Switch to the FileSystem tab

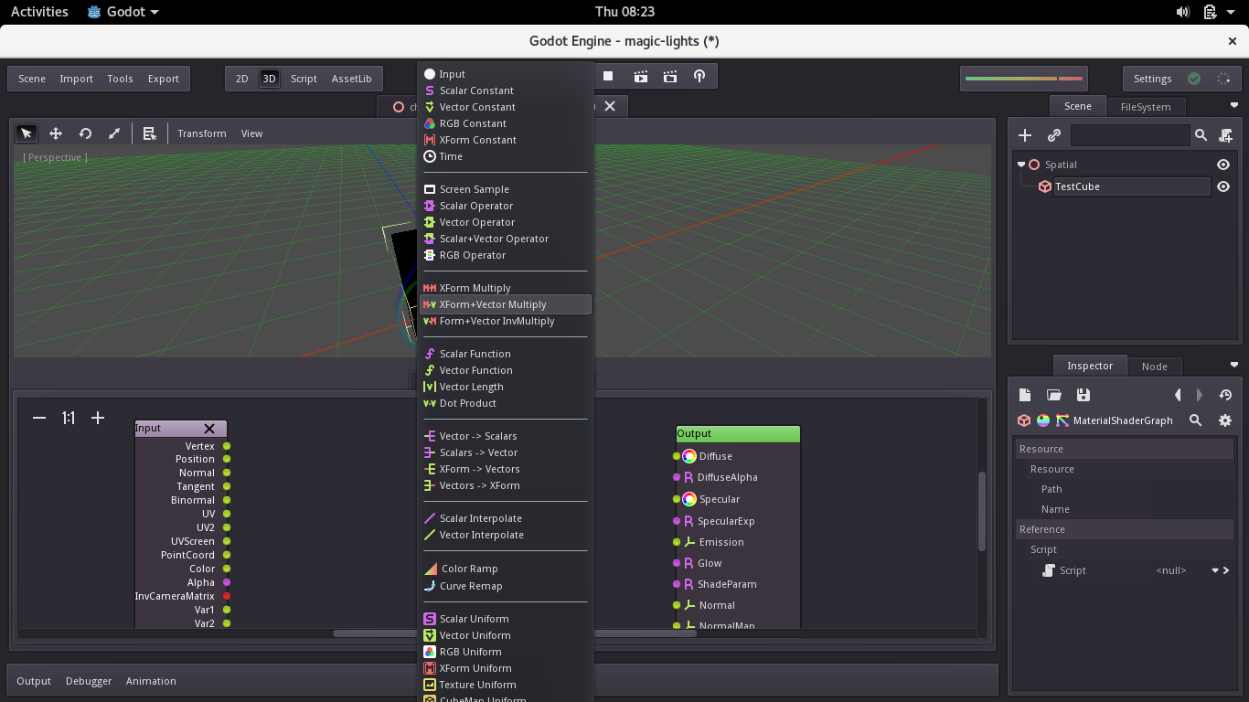coord(1147,106)
